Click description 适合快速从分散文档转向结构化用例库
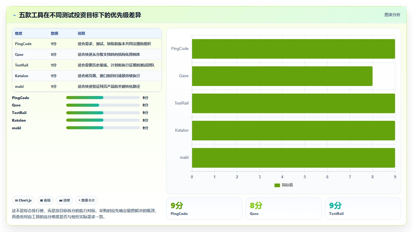 point(109,55)
